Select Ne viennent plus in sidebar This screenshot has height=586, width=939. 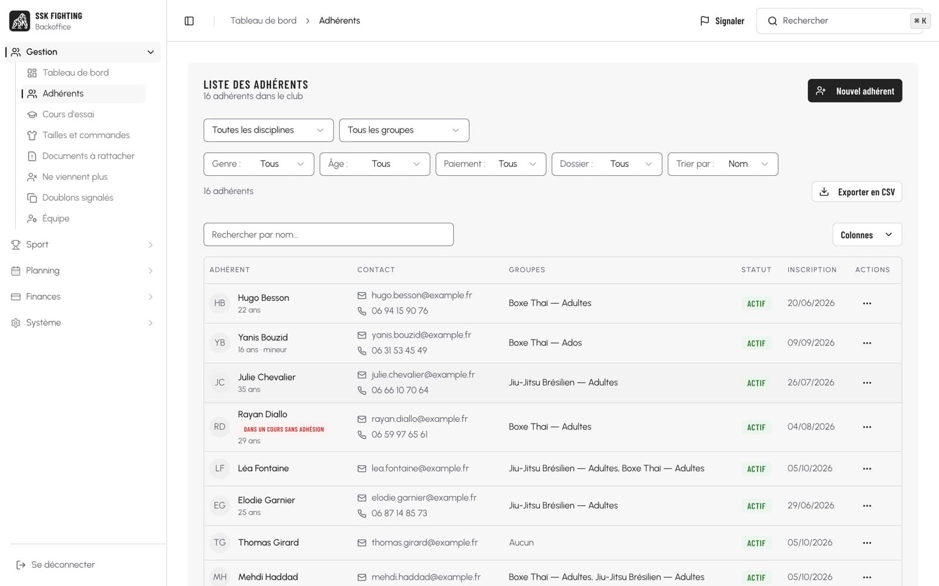(x=83, y=177)
